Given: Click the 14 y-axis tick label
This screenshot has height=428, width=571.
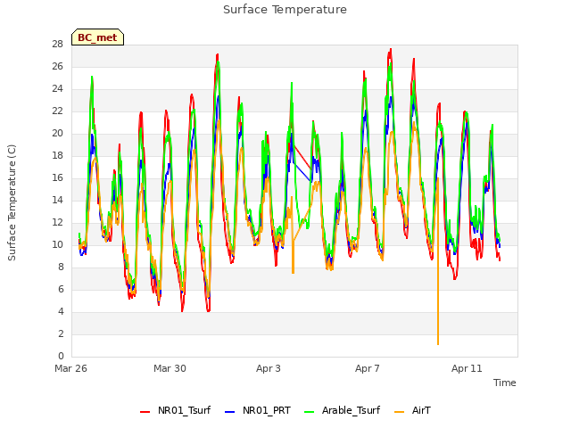Looking at the screenshot, I should (x=57, y=200).
